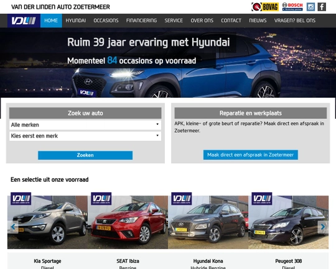Open the BOVAG logo link

pos(265,7)
